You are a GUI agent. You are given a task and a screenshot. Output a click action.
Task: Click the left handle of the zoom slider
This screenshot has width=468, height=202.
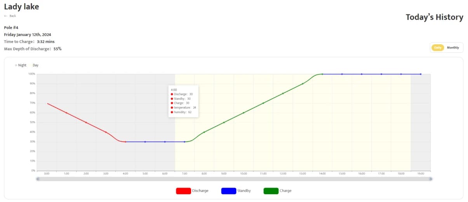click(38, 179)
